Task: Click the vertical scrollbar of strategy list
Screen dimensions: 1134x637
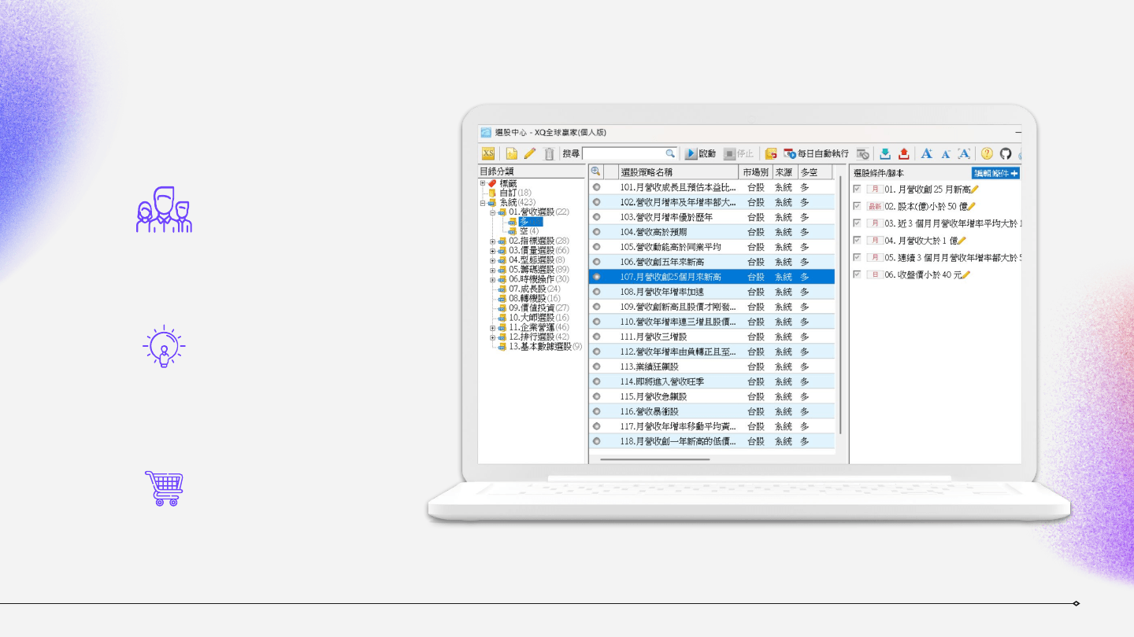Action: [x=841, y=315]
